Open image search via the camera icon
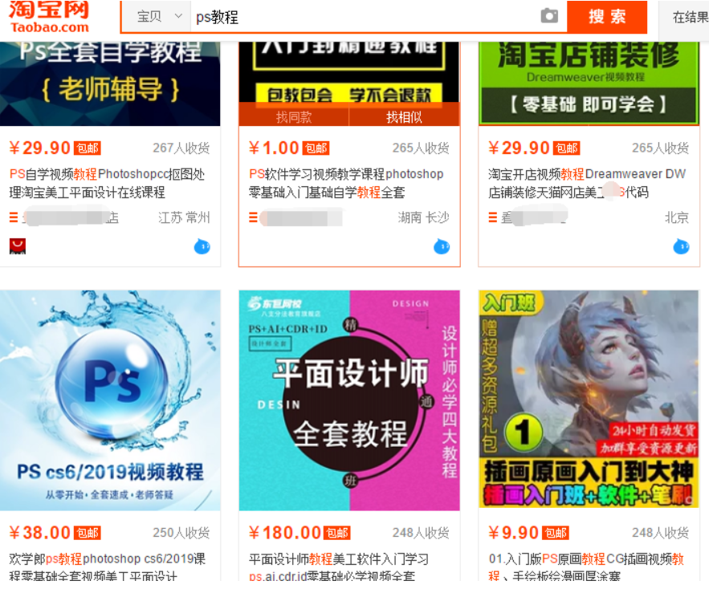Image resolution: width=709 pixels, height=593 pixels. pos(549,15)
